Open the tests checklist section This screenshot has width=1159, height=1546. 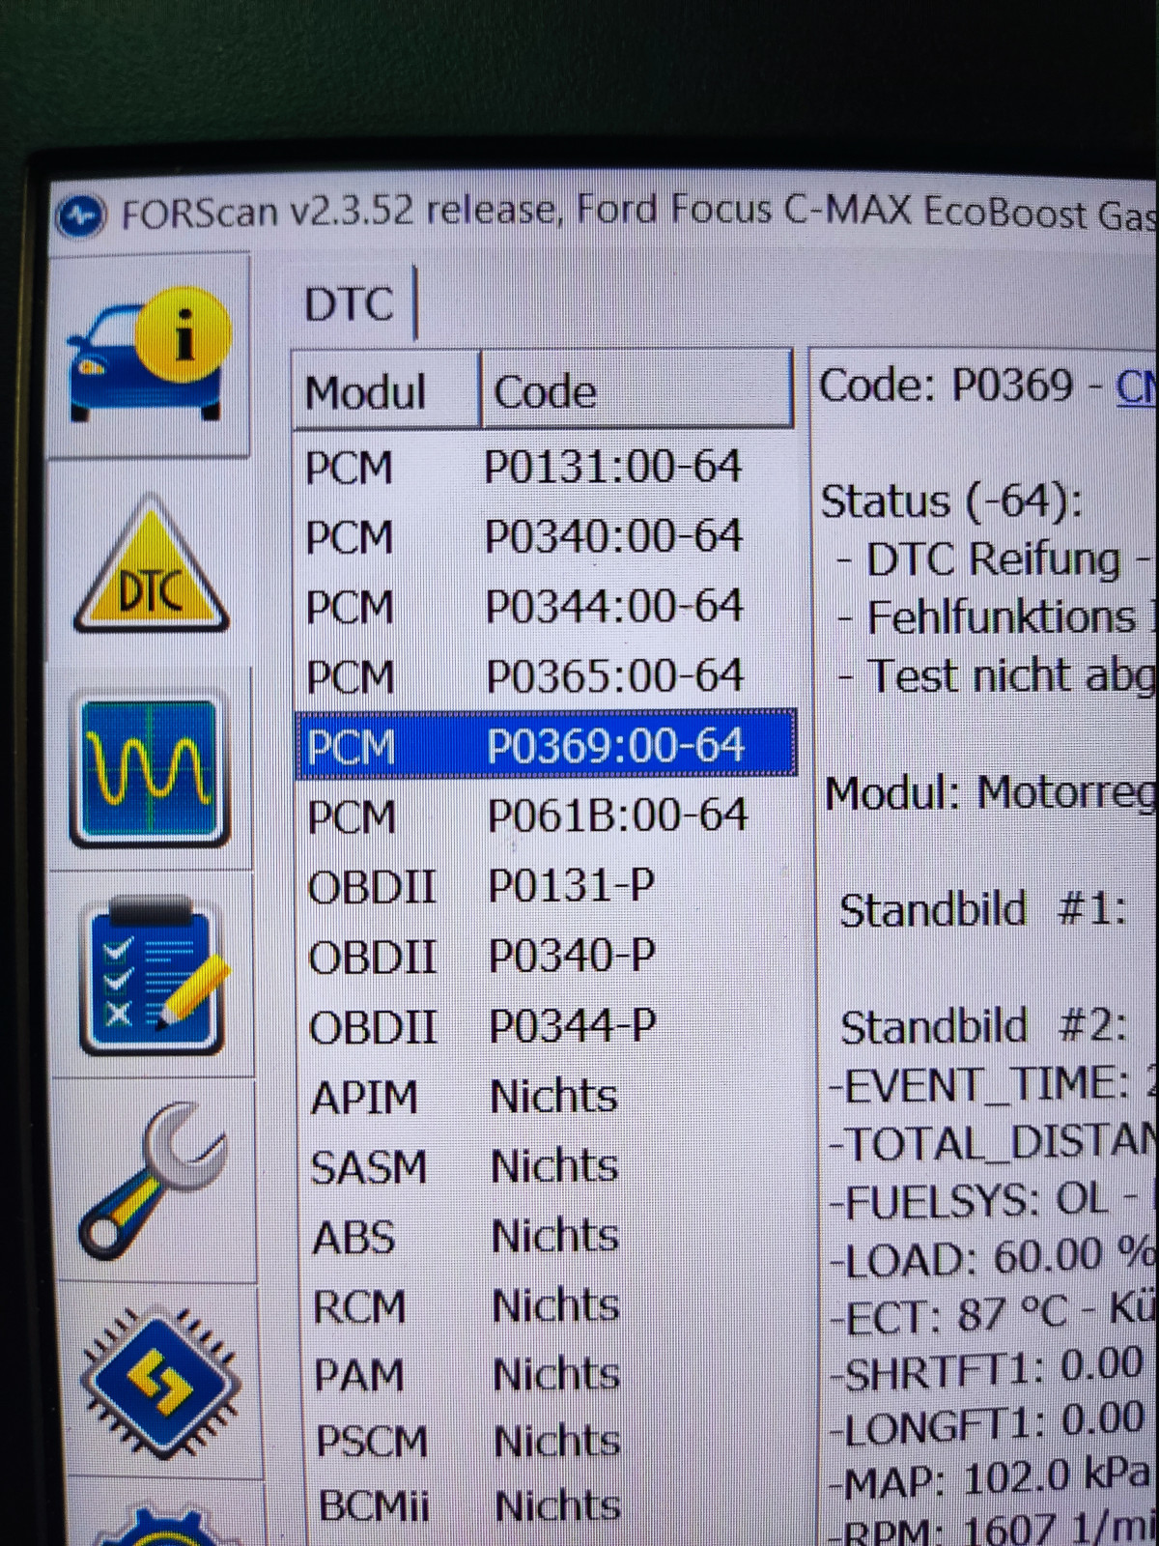pos(155,976)
